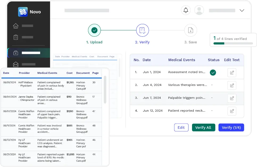Click the top search placeholder bar

pos(87,10)
